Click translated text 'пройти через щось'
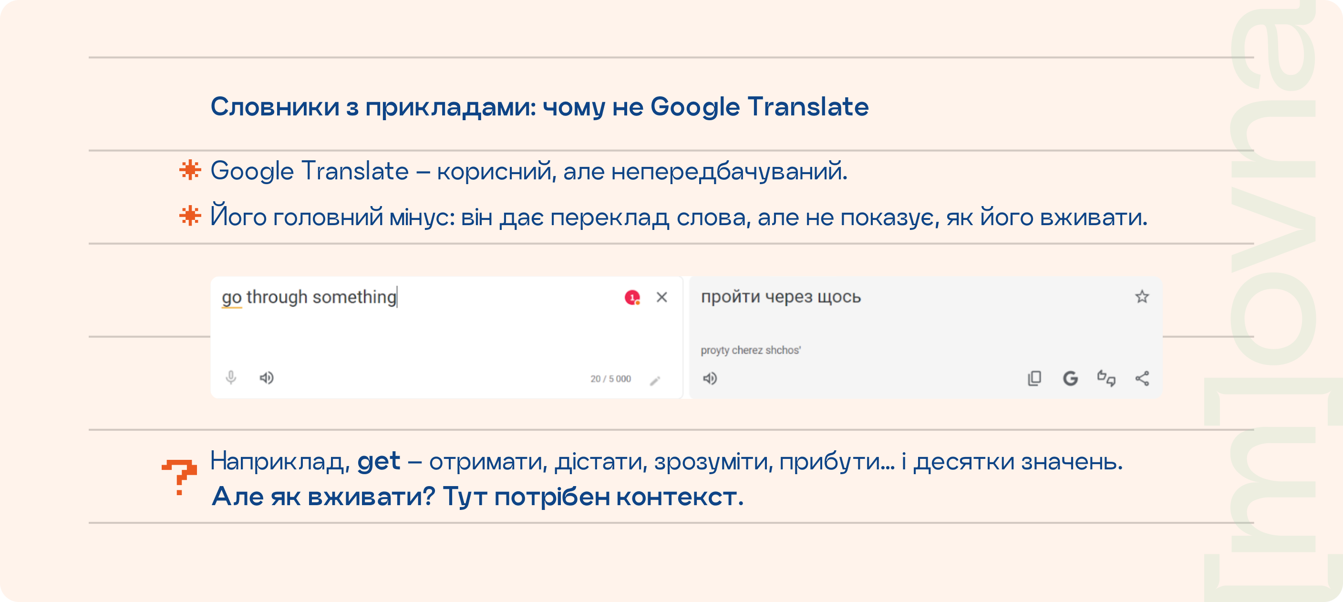This screenshot has height=602, width=1343. tap(780, 297)
